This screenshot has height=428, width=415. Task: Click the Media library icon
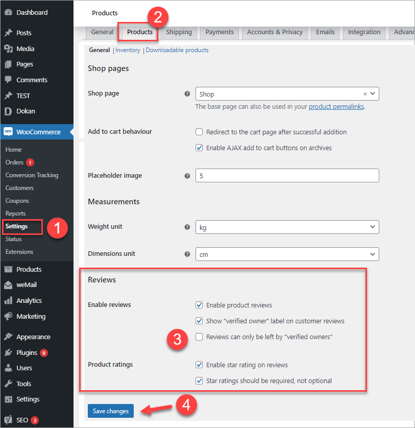tap(8, 49)
